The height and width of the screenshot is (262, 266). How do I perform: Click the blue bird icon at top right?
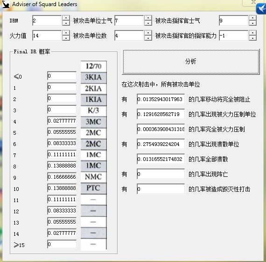pyautogui.click(x=261, y=9)
